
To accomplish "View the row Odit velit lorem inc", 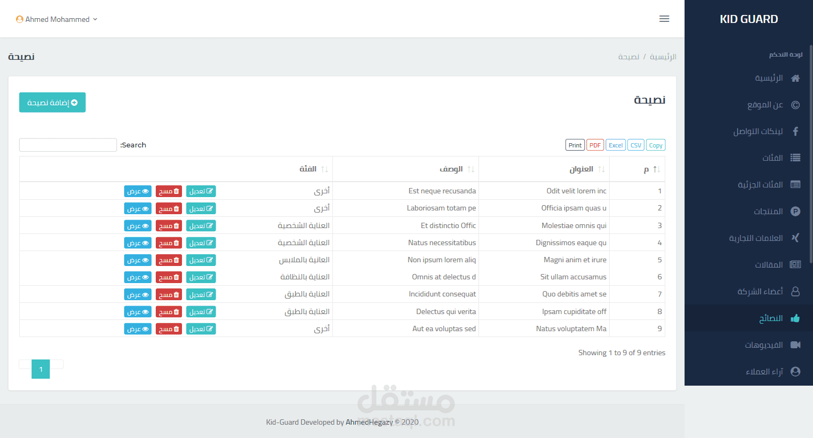I will tap(138, 191).
